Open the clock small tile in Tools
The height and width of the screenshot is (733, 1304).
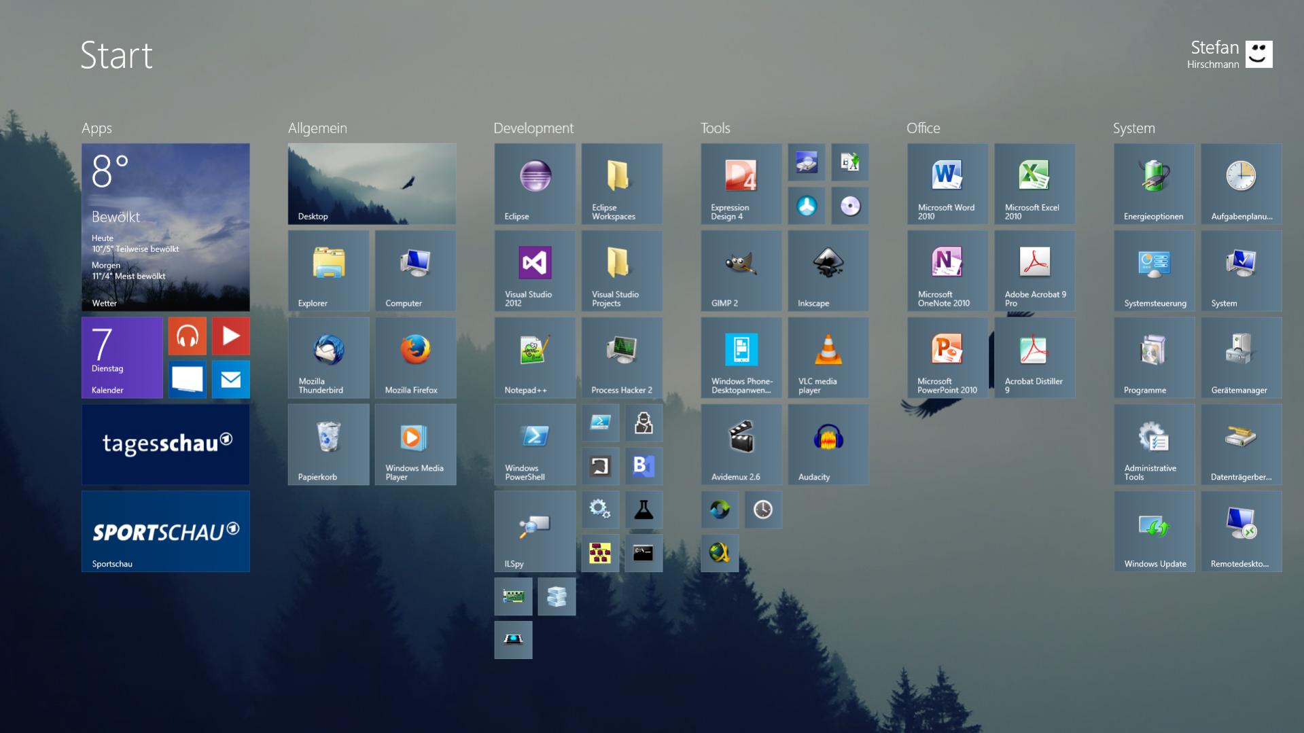[763, 509]
